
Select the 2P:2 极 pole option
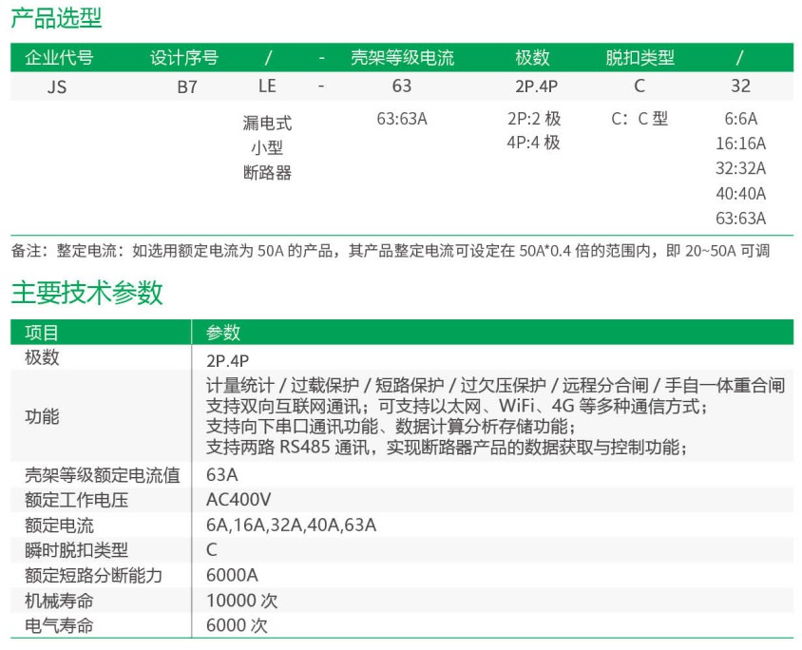coord(533,119)
